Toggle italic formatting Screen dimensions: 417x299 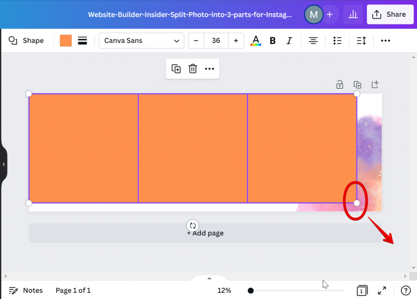point(289,40)
